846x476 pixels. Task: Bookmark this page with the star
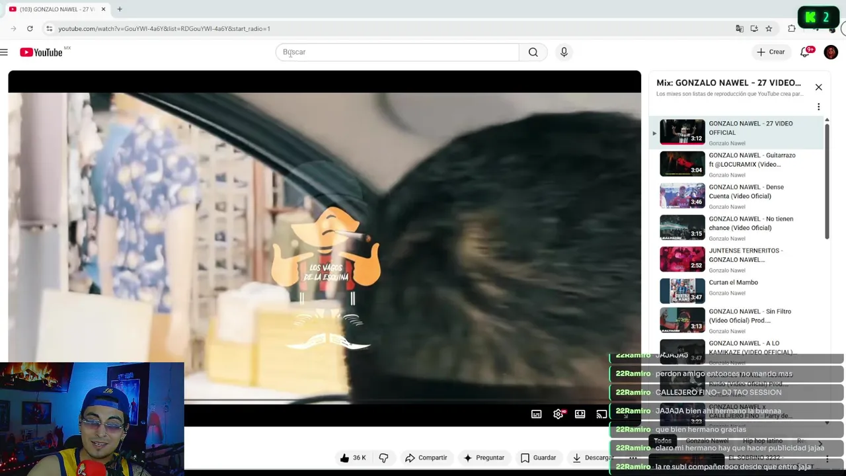(769, 28)
